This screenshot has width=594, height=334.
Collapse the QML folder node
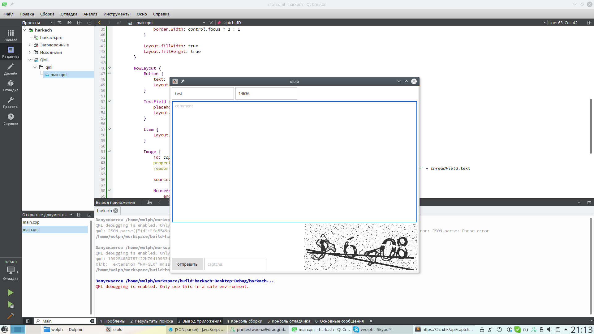tap(30, 60)
